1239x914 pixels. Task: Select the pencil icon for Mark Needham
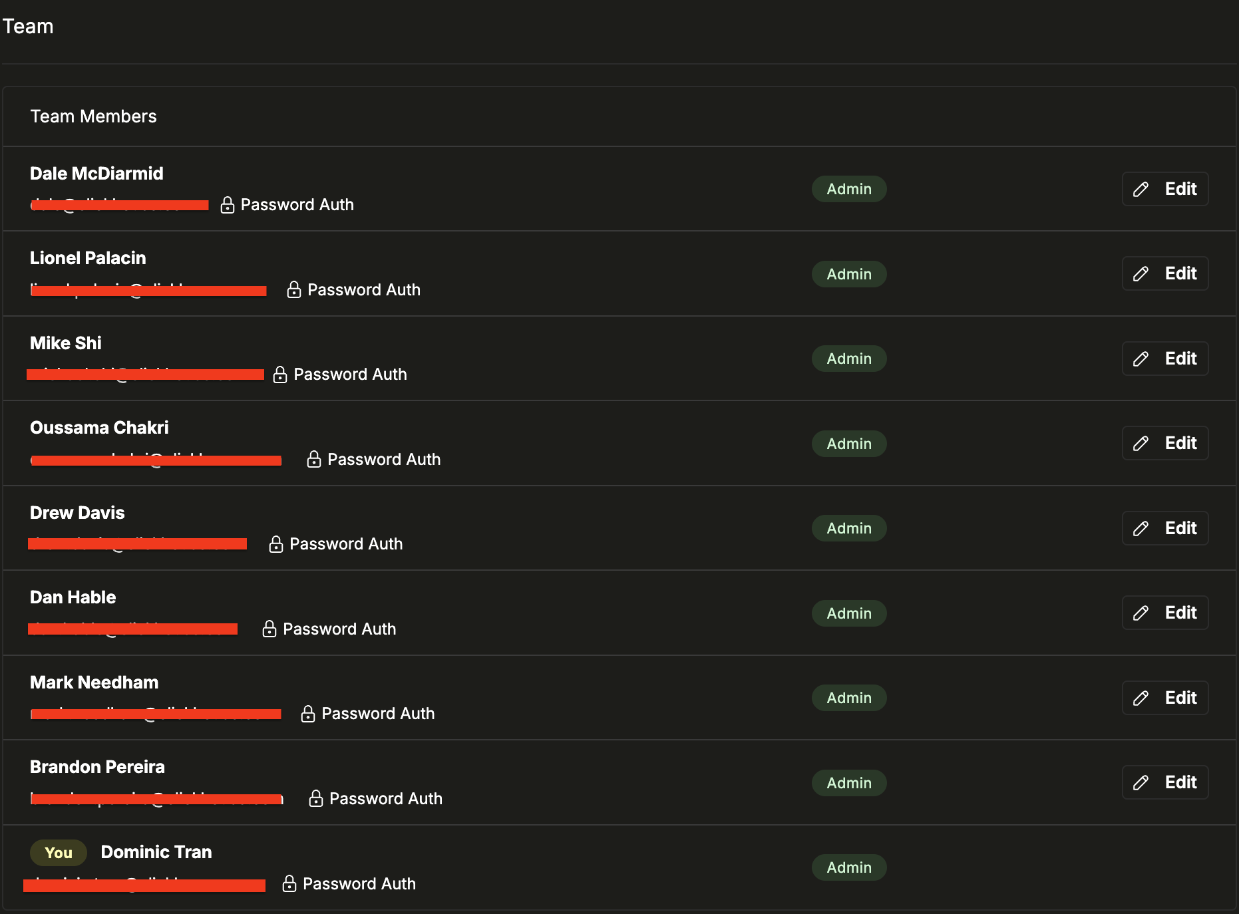point(1141,697)
